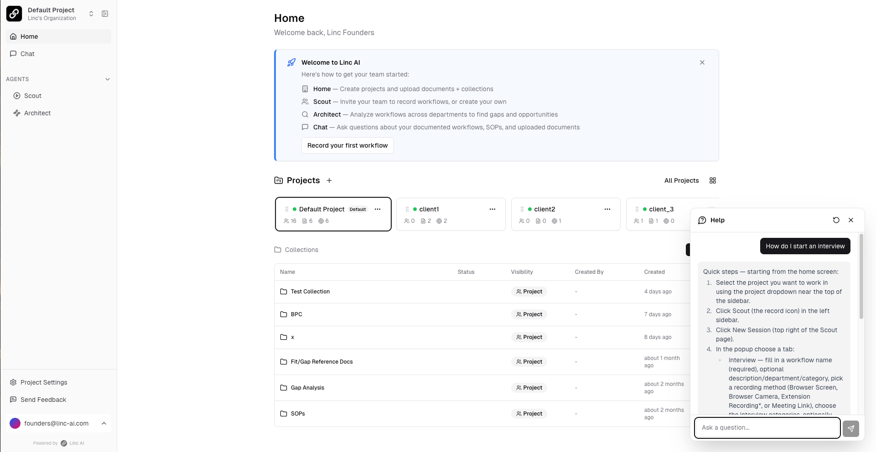Open the Architect agent

36,113
